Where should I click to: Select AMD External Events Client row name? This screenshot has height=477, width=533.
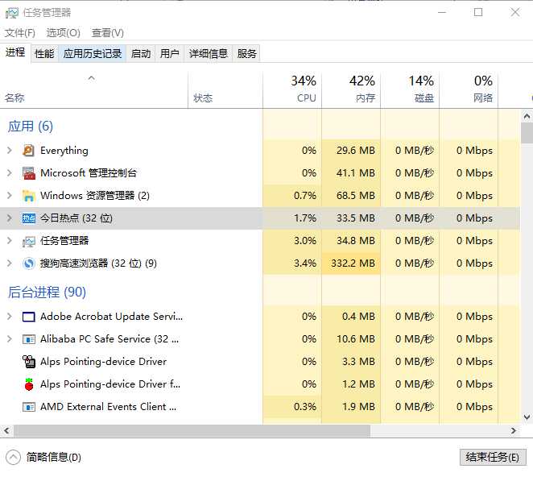coord(108,407)
